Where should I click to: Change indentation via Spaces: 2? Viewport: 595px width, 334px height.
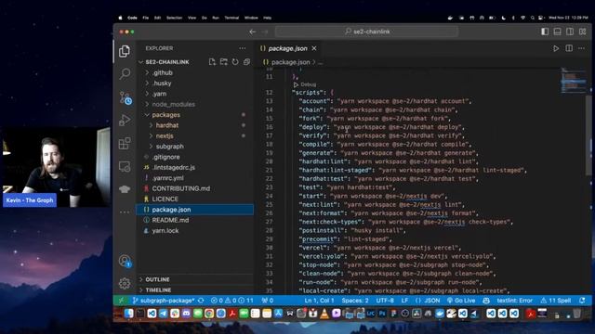coord(355,301)
